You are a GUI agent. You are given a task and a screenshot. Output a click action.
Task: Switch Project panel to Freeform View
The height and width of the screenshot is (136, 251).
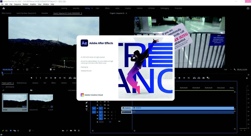(x=14, y=131)
